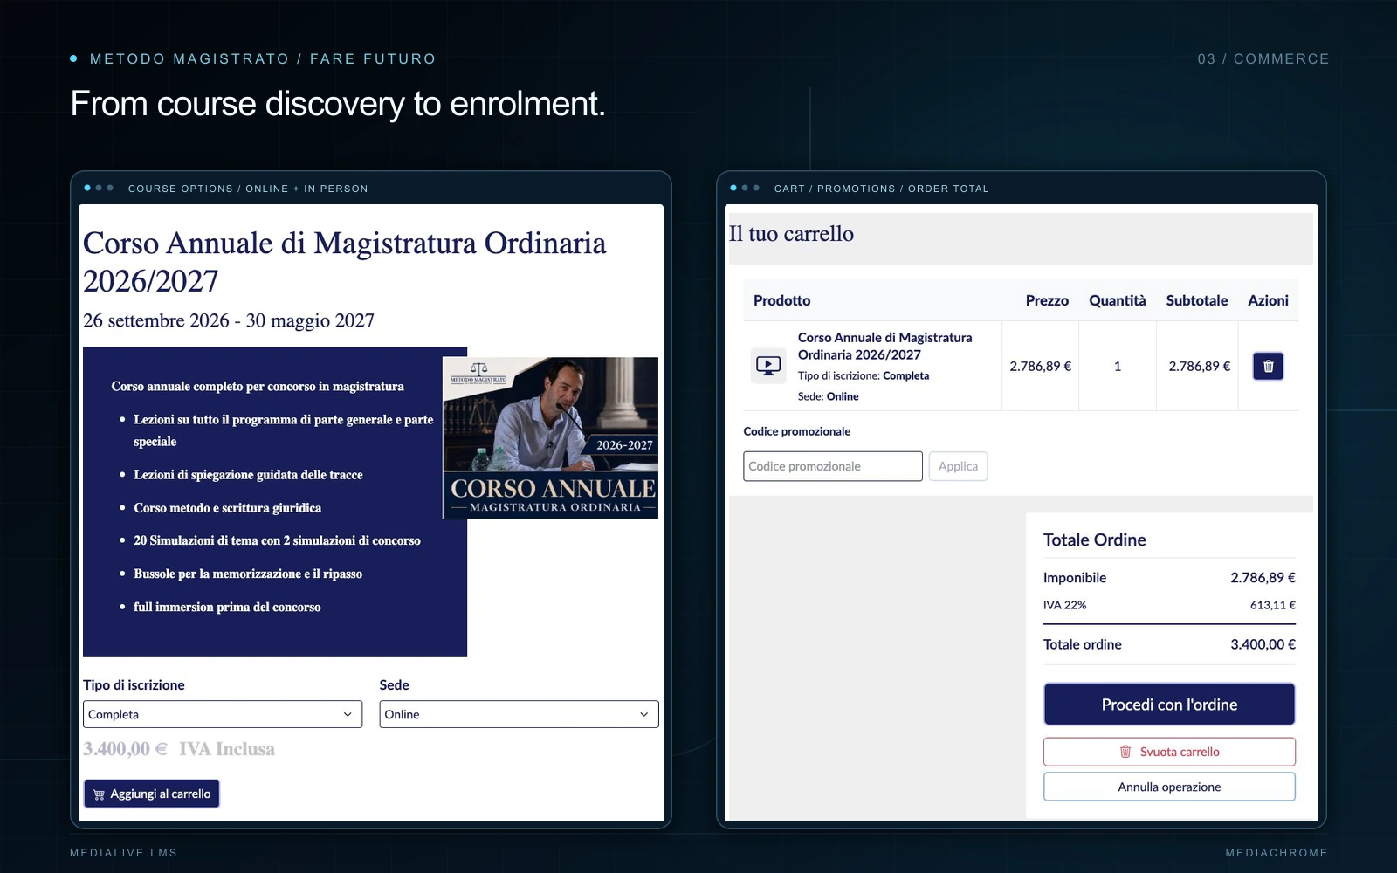Click the 3.400,00 € IVA Inclusa price
Screen dimensions: 1397x873
(179, 749)
